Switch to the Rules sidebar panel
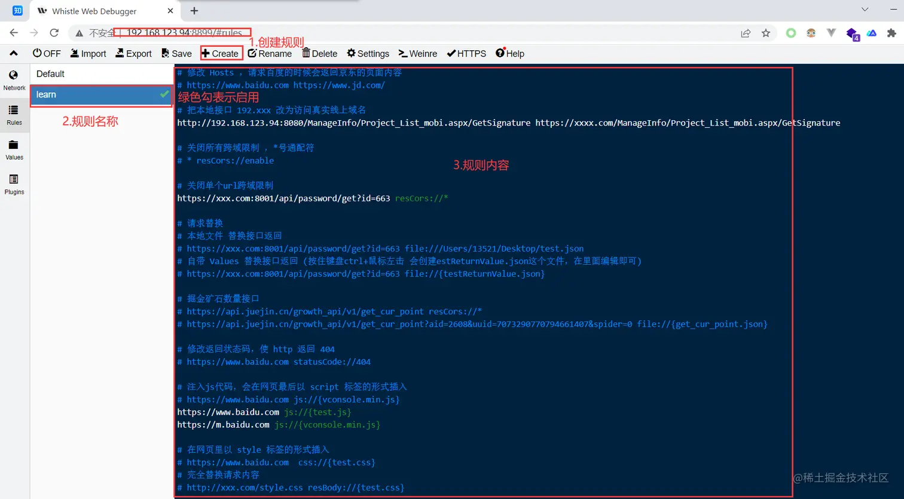This screenshot has height=499, width=904. [14, 115]
